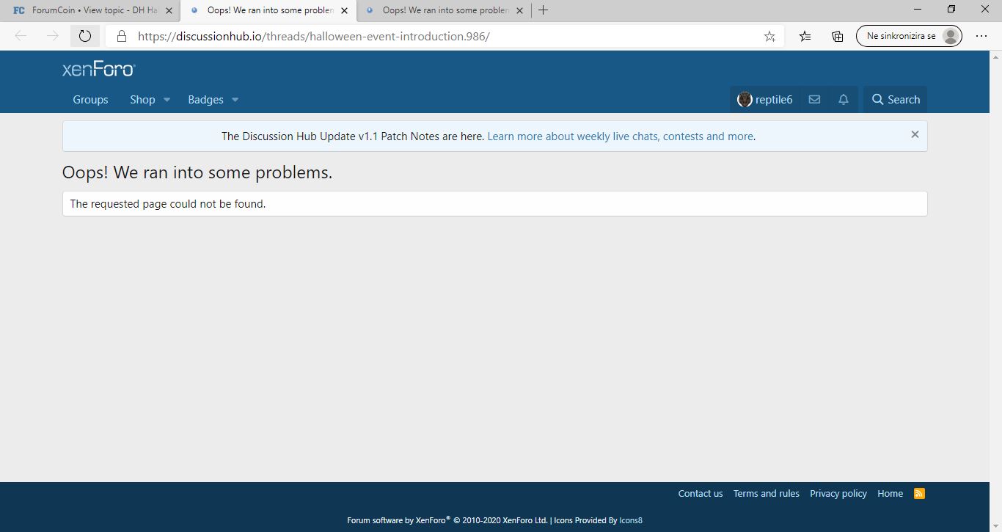
Task: Click the RSS feed icon in footer
Action: pos(919,493)
